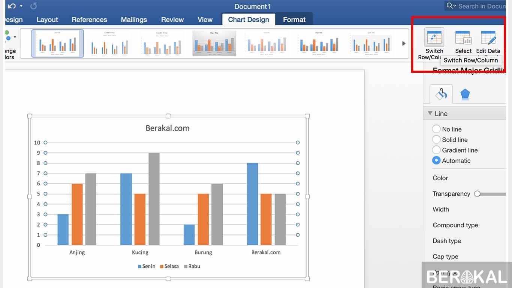Image resolution: width=512 pixels, height=288 pixels.
Task: Click the chart's bottom-right resize handle
Action: click(x=307, y=279)
